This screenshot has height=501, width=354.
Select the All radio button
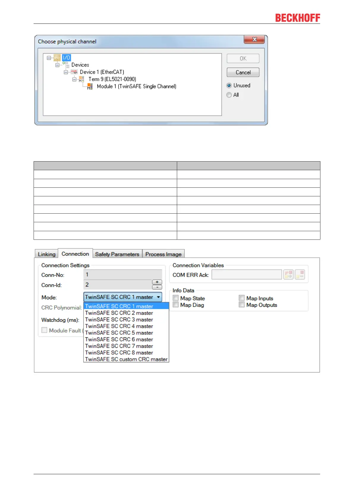coord(229,95)
